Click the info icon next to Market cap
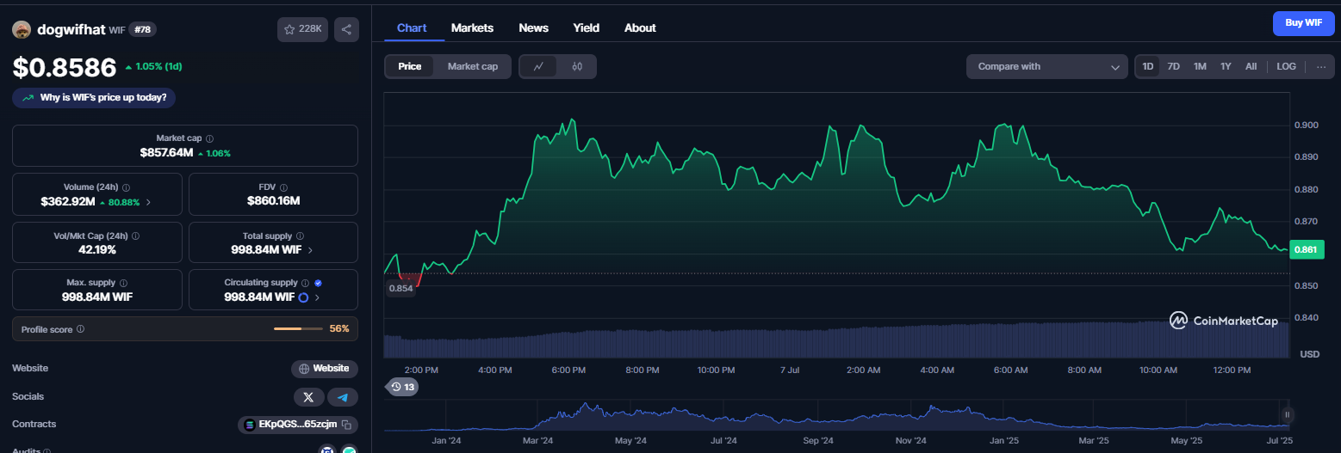 click(210, 138)
